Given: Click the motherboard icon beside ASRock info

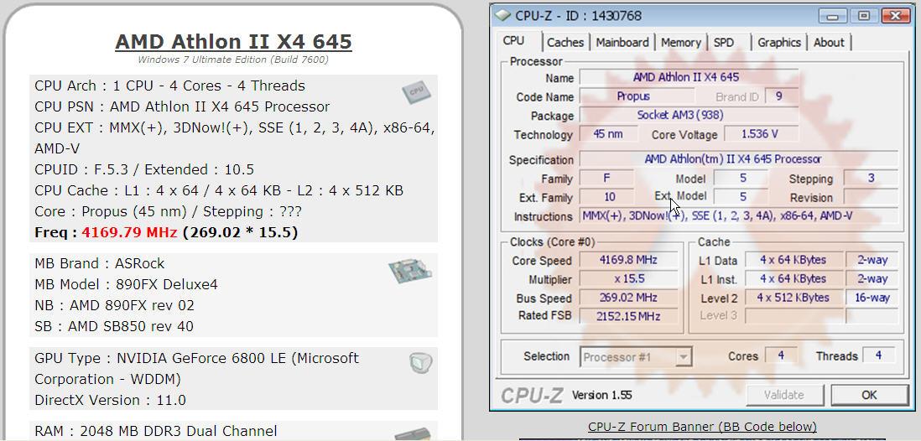Looking at the screenshot, I should click(x=410, y=271).
